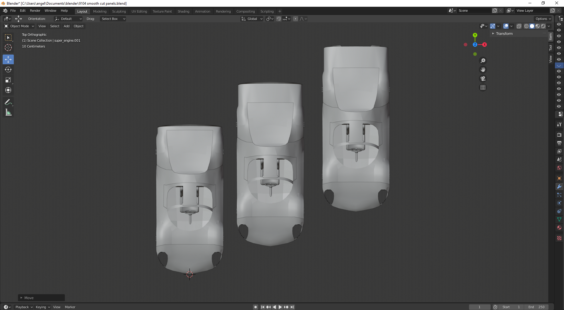Pick the Scale tool
This screenshot has width=564, height=310.
point(8,80)
